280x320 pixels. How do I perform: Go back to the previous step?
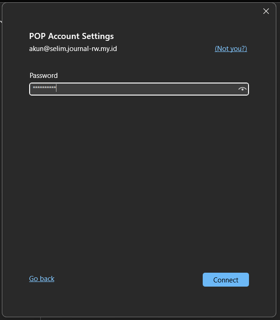click(42, 279)
